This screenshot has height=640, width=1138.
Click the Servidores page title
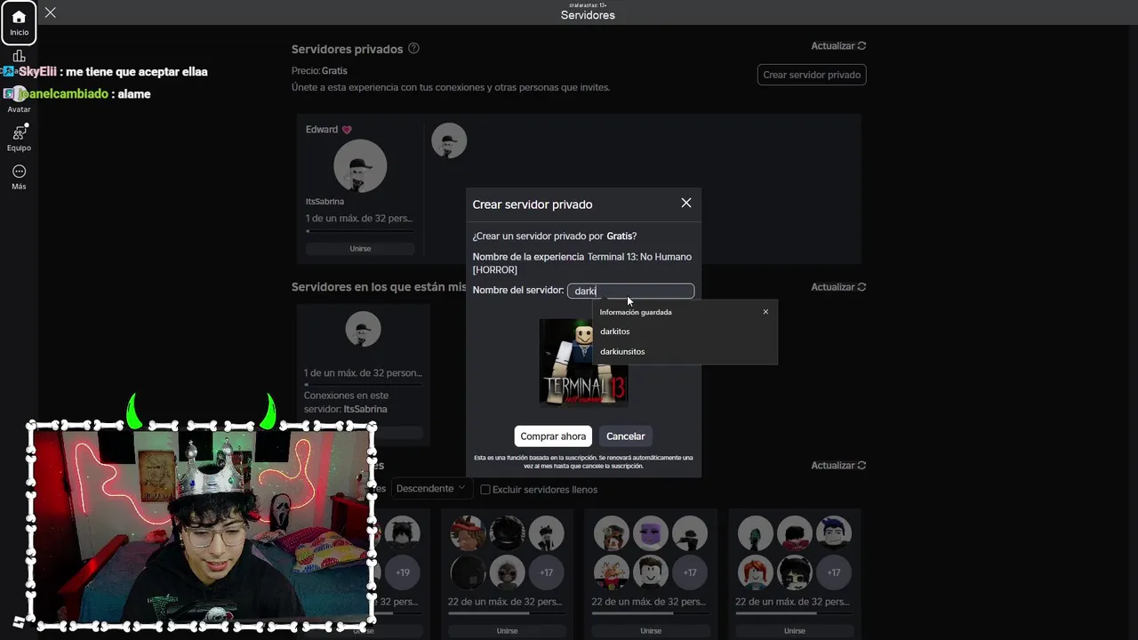click(588, 15)
